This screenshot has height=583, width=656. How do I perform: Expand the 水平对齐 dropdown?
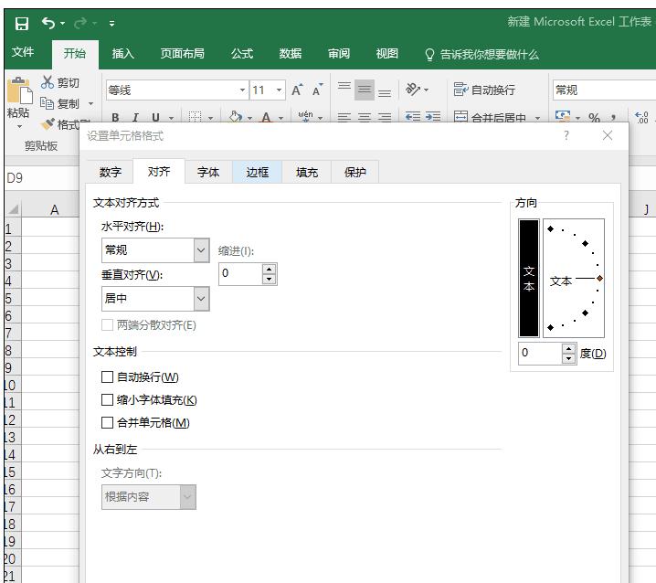201,250
